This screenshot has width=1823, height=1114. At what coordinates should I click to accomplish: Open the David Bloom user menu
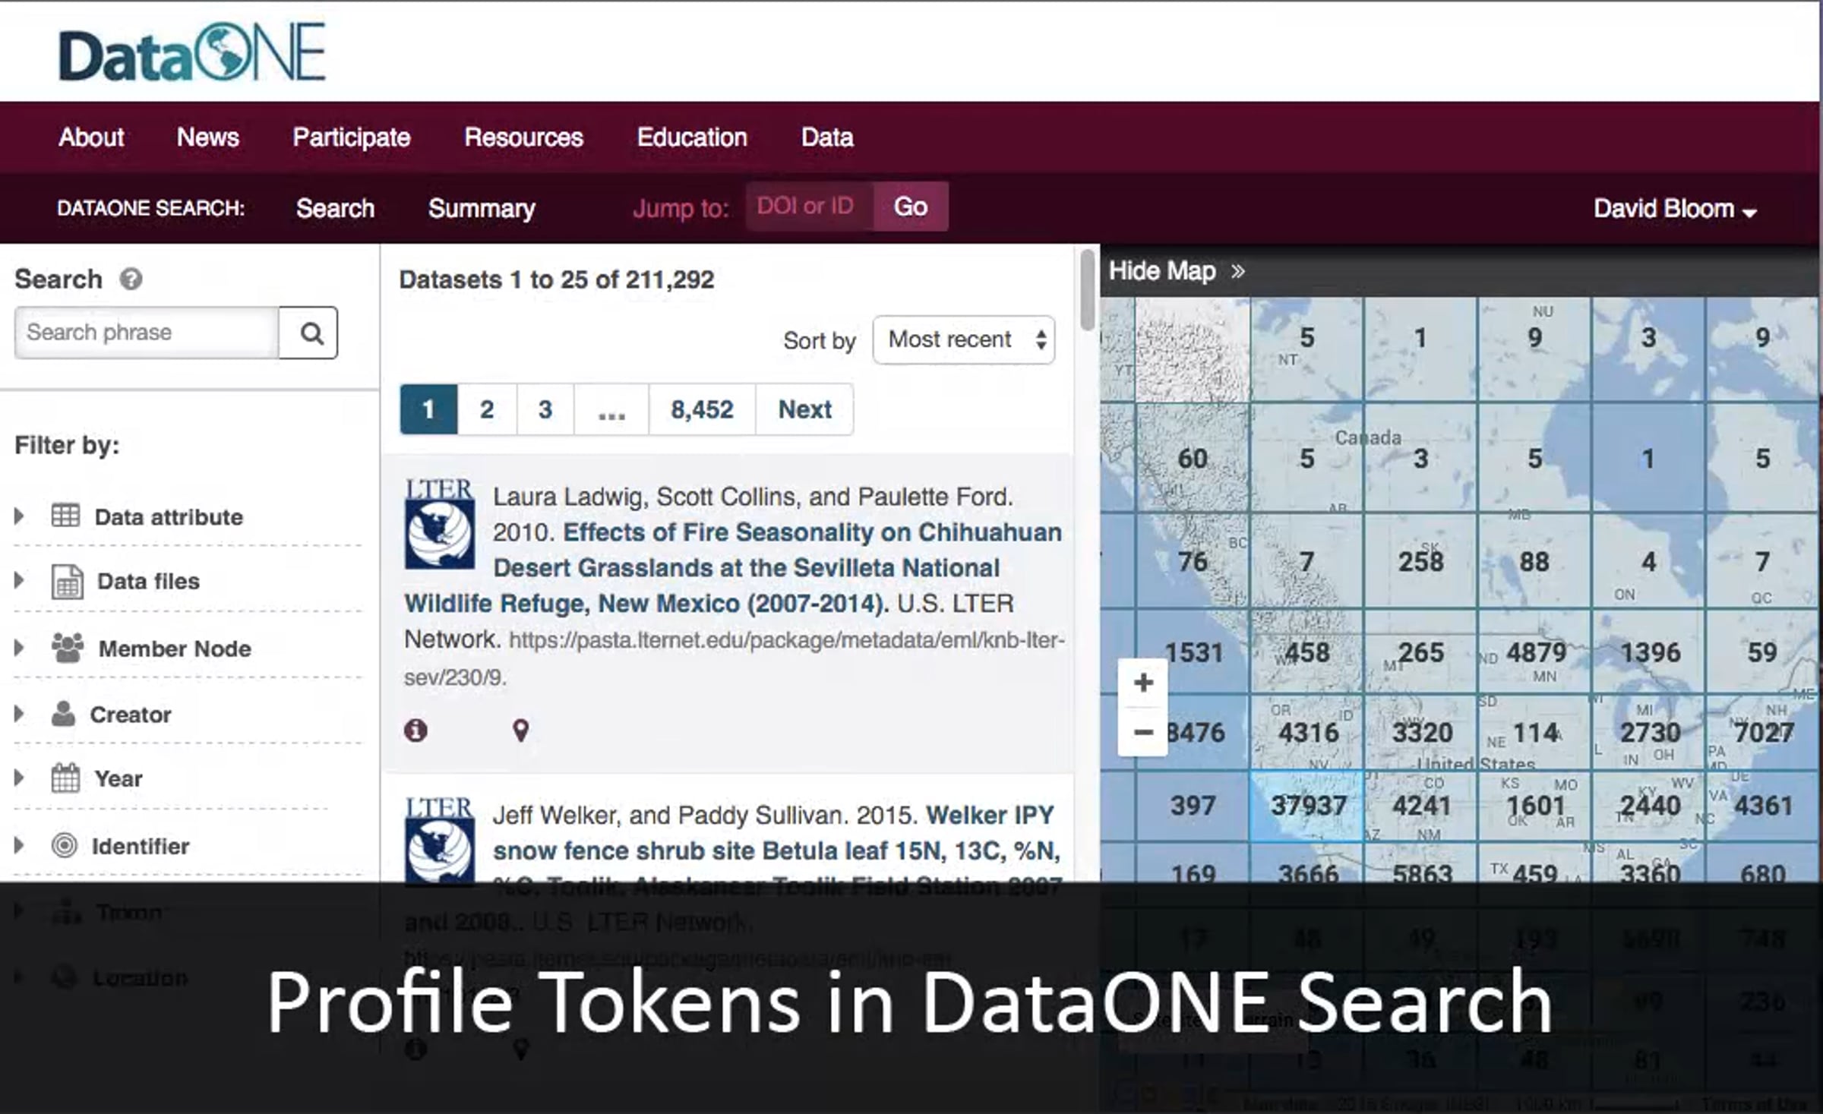(1674, 209)
